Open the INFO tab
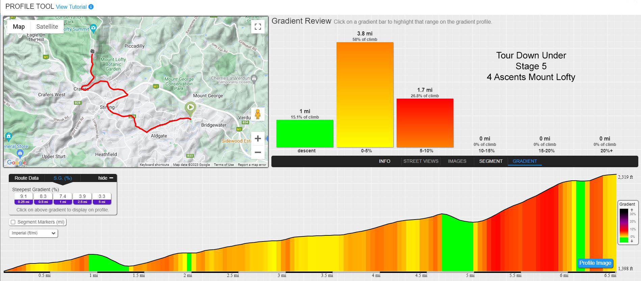The image size is (641, 281). (384, 161)
